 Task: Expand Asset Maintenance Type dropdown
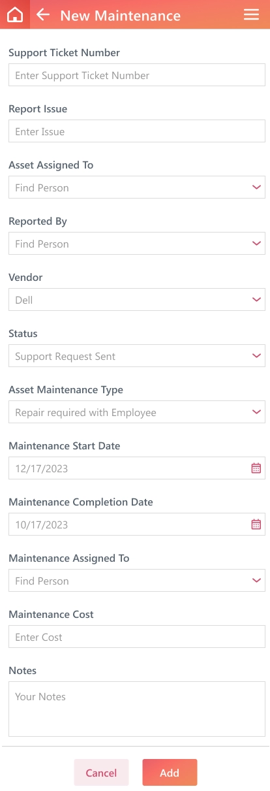click(137, 412)
